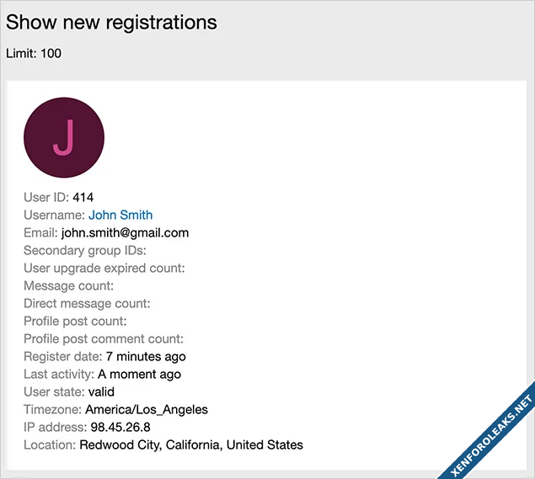Click the round "J" user avatar
The image size is (535, 479).
point(64,137)
